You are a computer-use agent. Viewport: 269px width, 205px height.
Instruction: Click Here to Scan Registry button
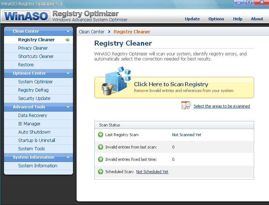click(x=171, y=84)
